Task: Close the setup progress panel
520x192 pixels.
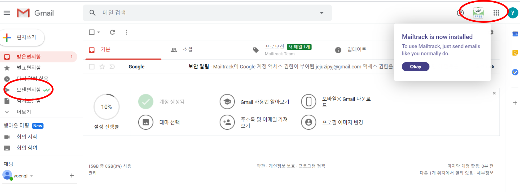Action: tap(494, 93)
